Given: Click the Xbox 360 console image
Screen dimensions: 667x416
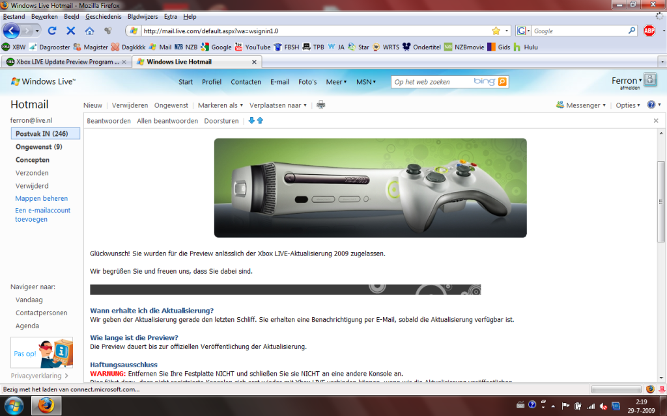Looking at the screenshot, I should click(x=370, y=188).
